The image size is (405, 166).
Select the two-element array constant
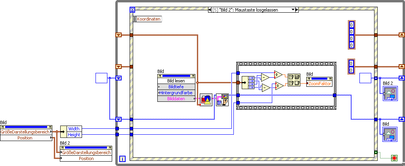point(352,67)
